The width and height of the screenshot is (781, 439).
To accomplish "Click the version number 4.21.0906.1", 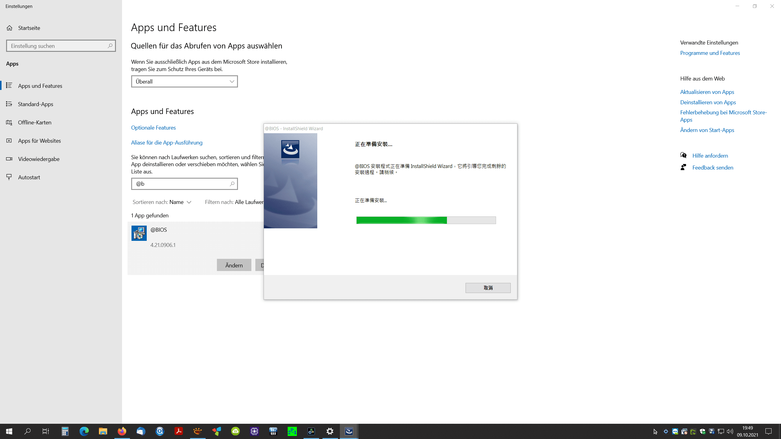I will tap(163, 245).
